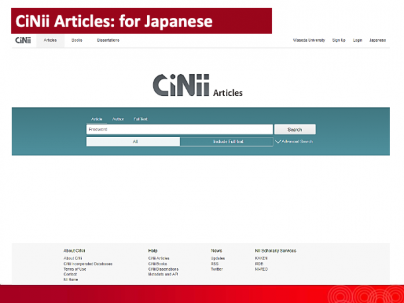Screen dimensions: 404x303
Task: Open CiNii Dissertations help link
Action: pyautogui.click(x=164, y=269)
